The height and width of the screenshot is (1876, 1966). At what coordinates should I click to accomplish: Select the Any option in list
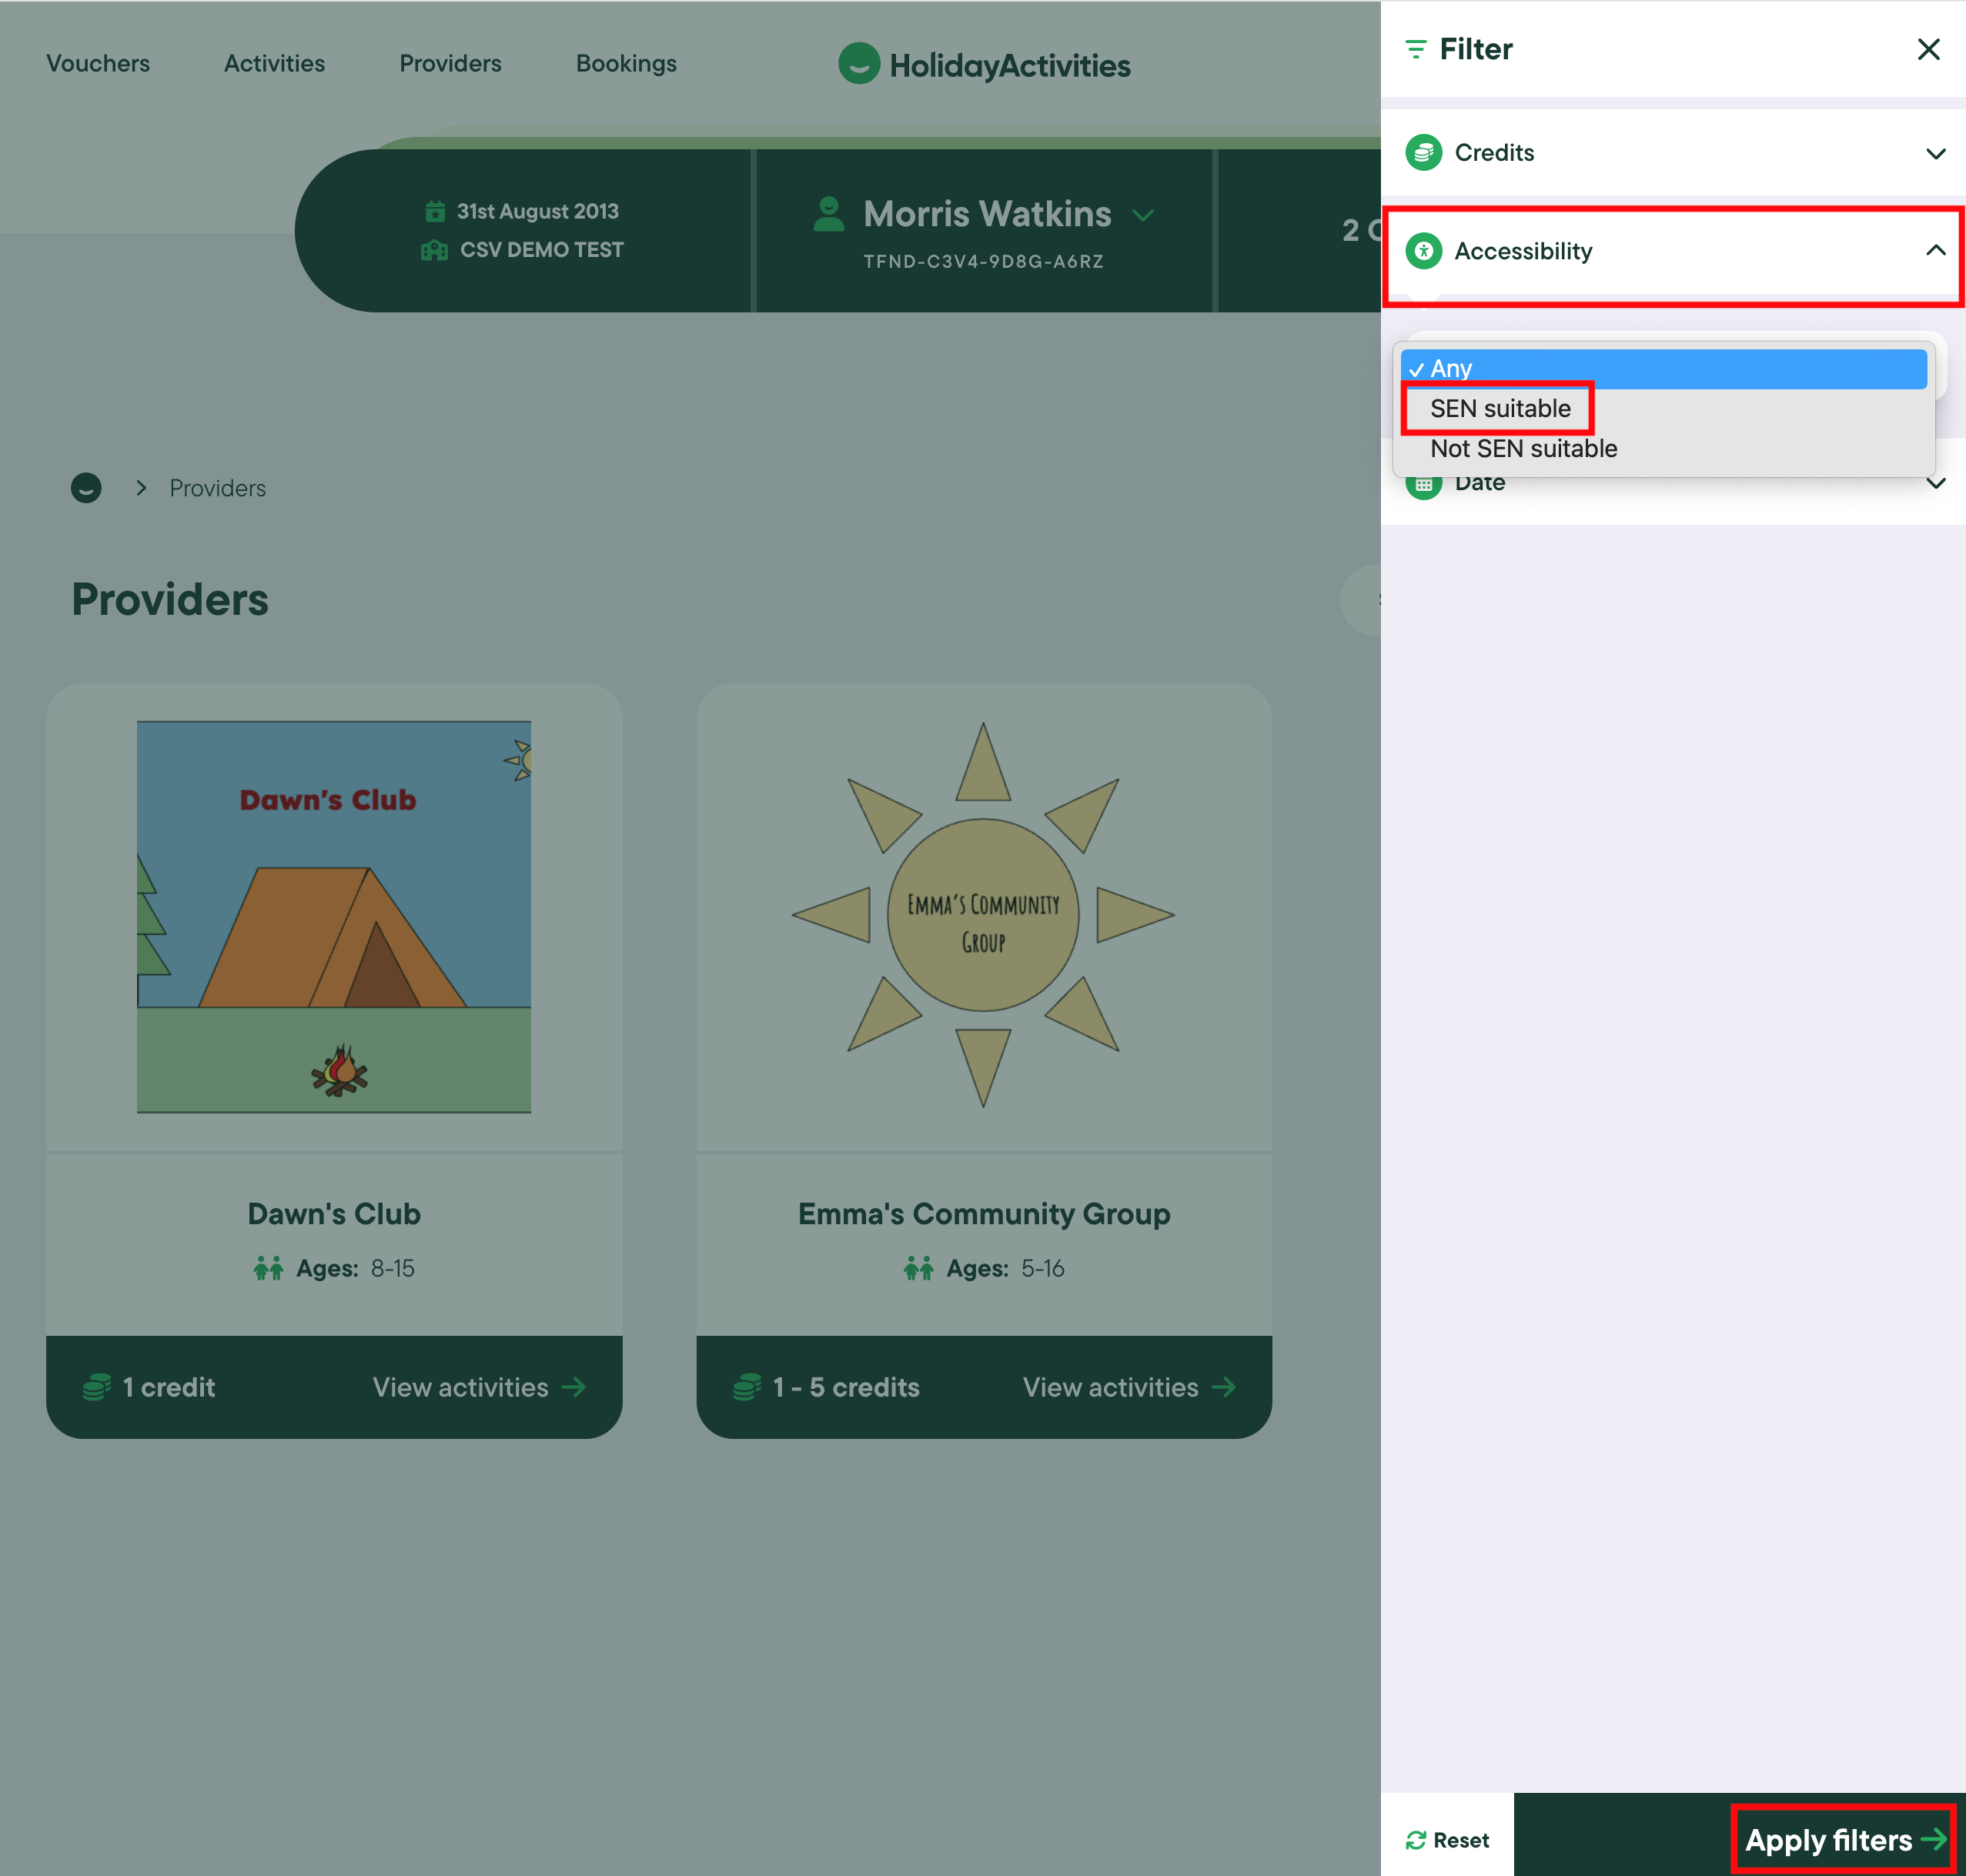tap(1661, 369)
